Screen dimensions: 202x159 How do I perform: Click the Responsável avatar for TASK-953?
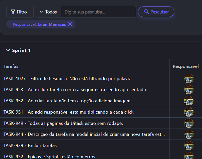[x=189, y=90]
